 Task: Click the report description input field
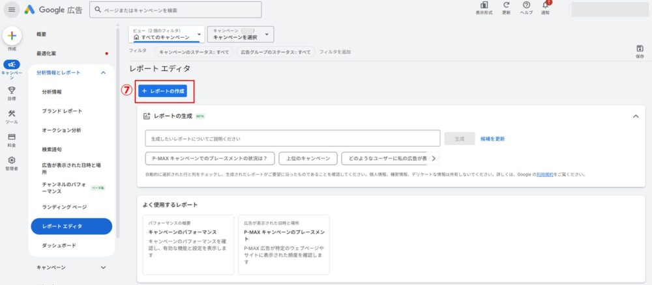(293, 139)
